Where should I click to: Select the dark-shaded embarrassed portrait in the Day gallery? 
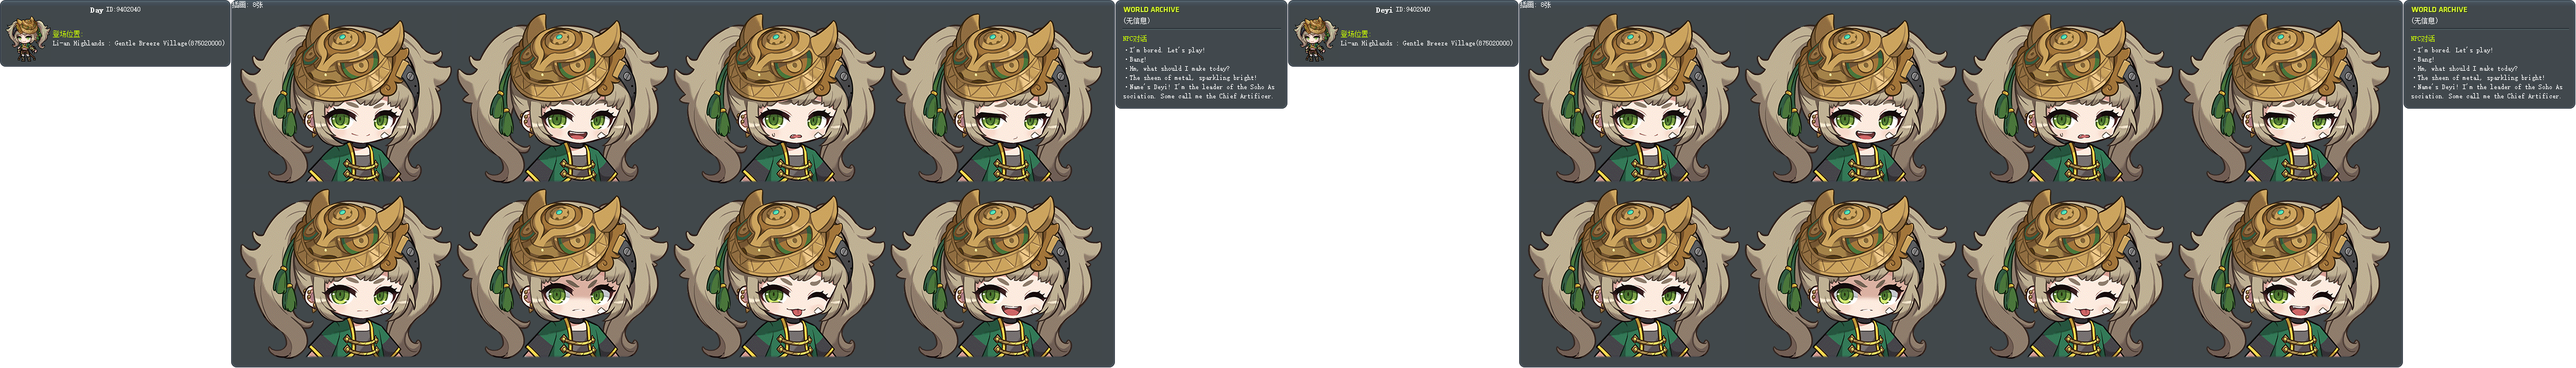(x=562, y=274)
